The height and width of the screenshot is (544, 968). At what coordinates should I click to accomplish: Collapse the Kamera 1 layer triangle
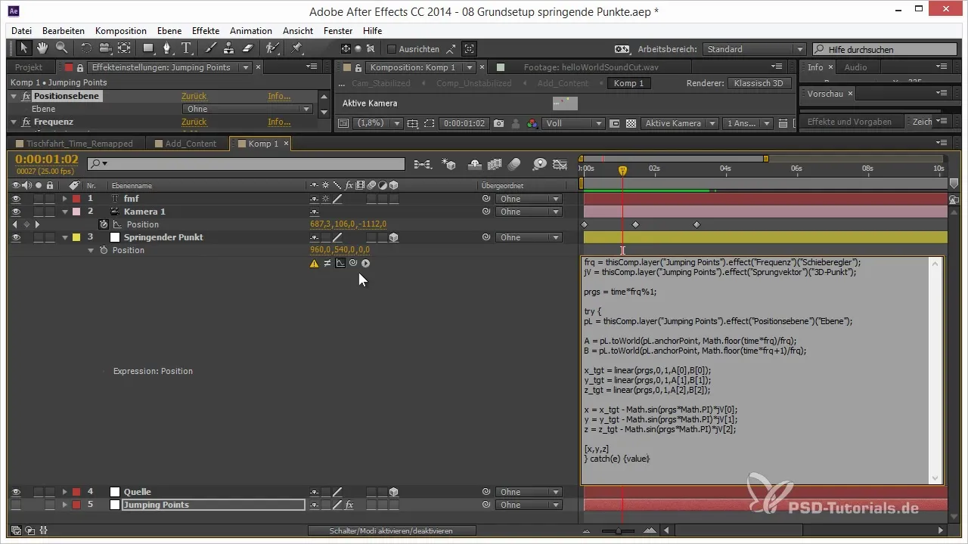(x=65, y=212)
